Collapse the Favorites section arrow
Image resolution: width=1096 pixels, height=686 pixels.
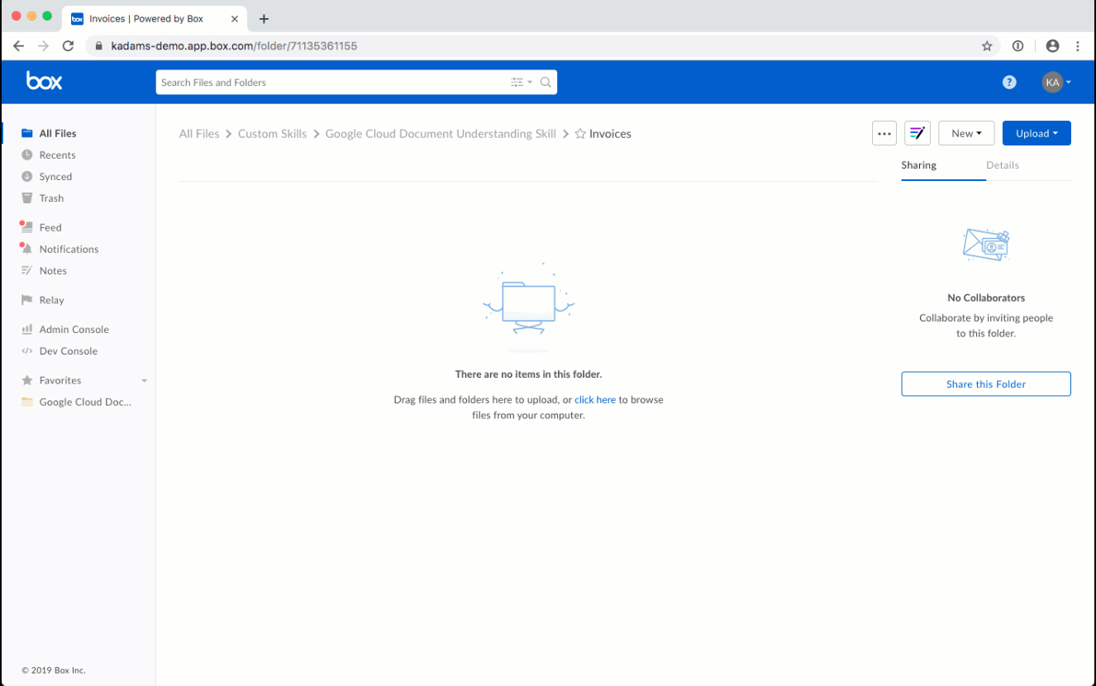pos(145,381)
